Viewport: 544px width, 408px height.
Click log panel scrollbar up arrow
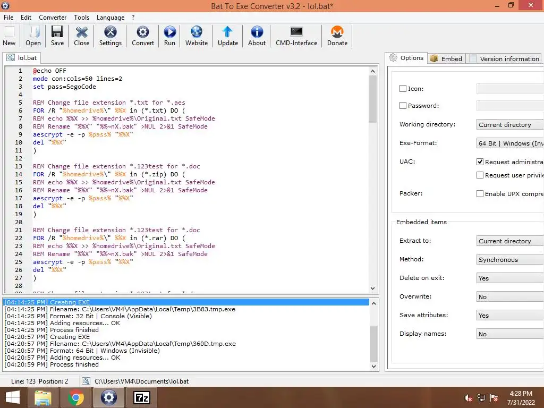[x=373, y=303]
